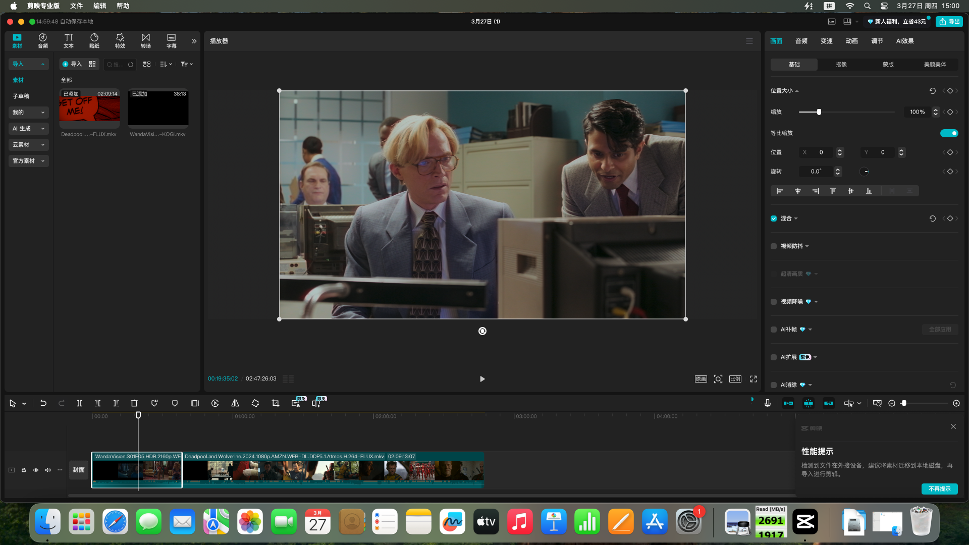Toggle the auto snapping button
The width and height of the screenshot is (969, 545).
pos(809,403)
